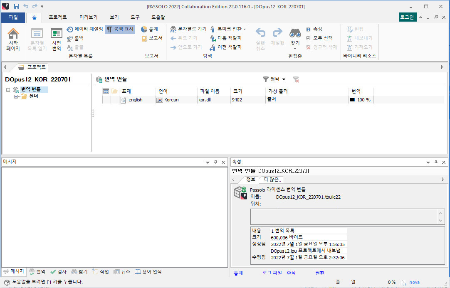The height and width of the screenshot is (288, 450).
Task: Go to 다음 책갈피 next bookmark
Action: pyautogui.click(x=226, y=38)
